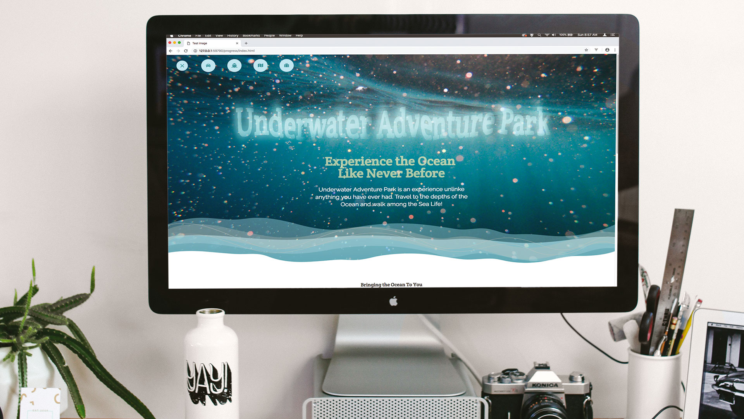This screenshot has height=419, width=744.
Task: Click 'Bringing the Ocean To You' tagline
Action: tap(391, 284)
